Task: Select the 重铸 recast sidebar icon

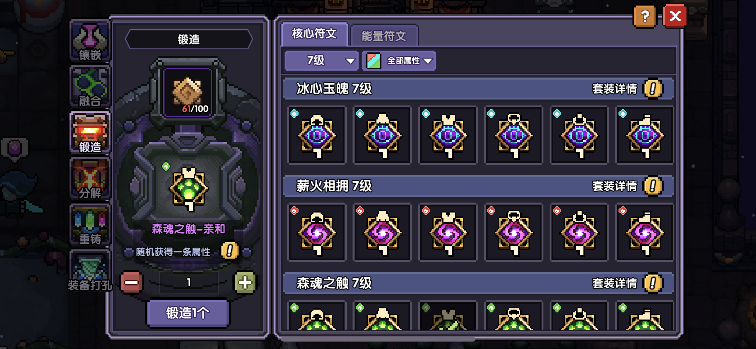Action: point(90,226)
